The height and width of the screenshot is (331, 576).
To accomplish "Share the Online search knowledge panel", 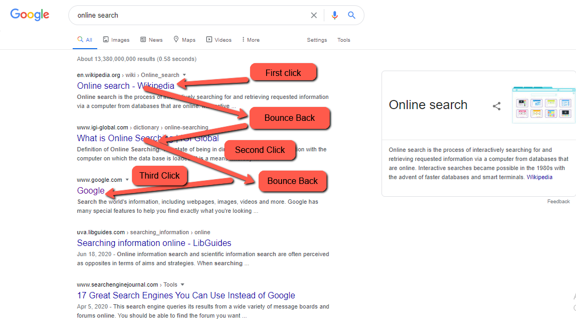I will pos(497,106).
